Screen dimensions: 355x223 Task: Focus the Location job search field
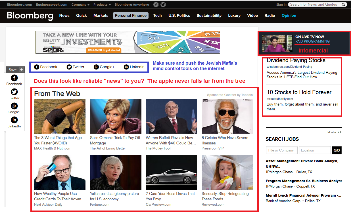tap(315, 150)
